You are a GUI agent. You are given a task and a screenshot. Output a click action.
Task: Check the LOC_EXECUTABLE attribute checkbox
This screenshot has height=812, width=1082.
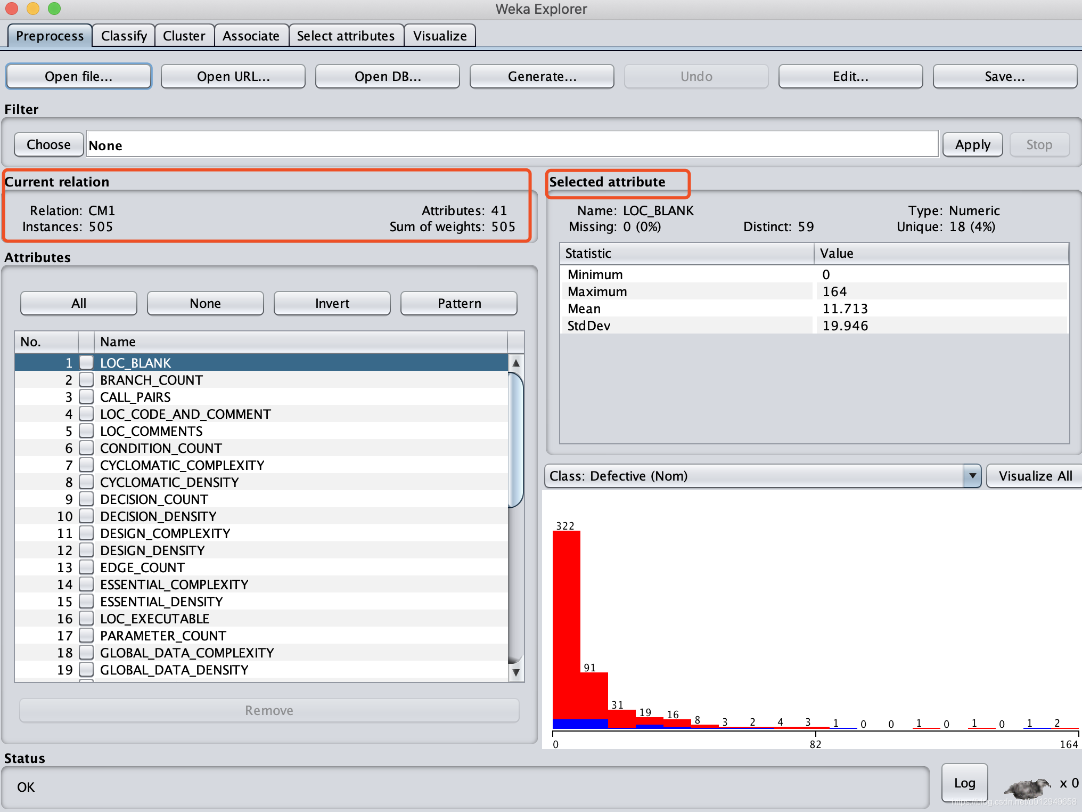pos(86,619)
